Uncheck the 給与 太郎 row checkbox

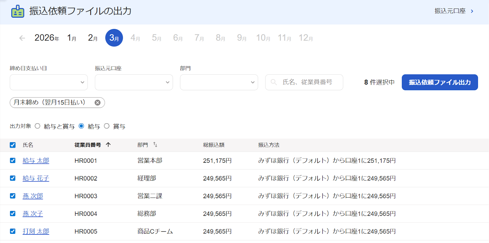pyautogui.click(x=13, y=160)
